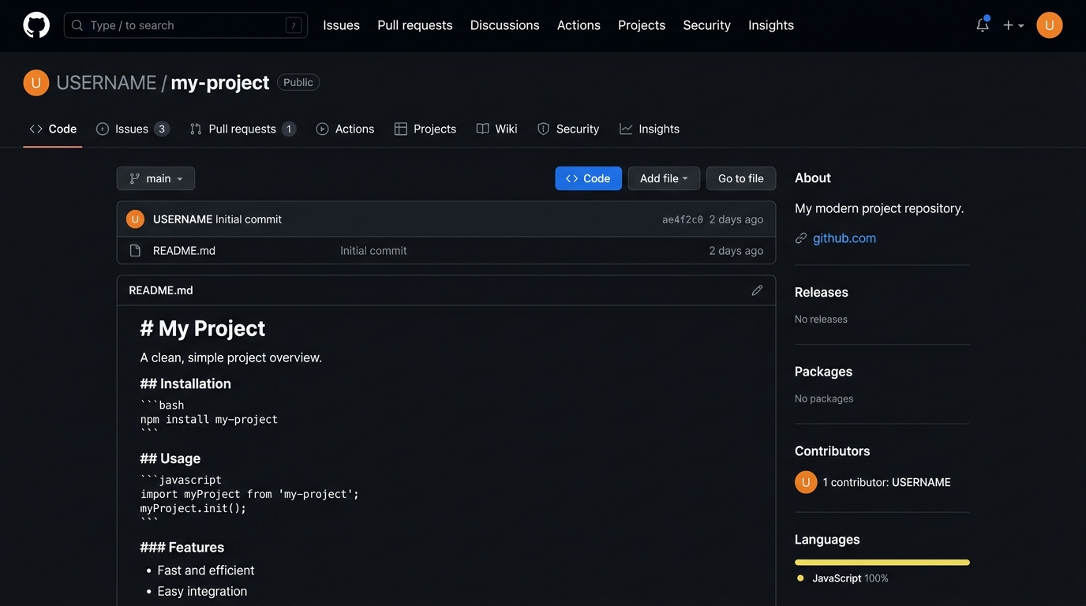Click the slash shortcut key icon
The image size is (1086, 606).
(x=294, y=25)
